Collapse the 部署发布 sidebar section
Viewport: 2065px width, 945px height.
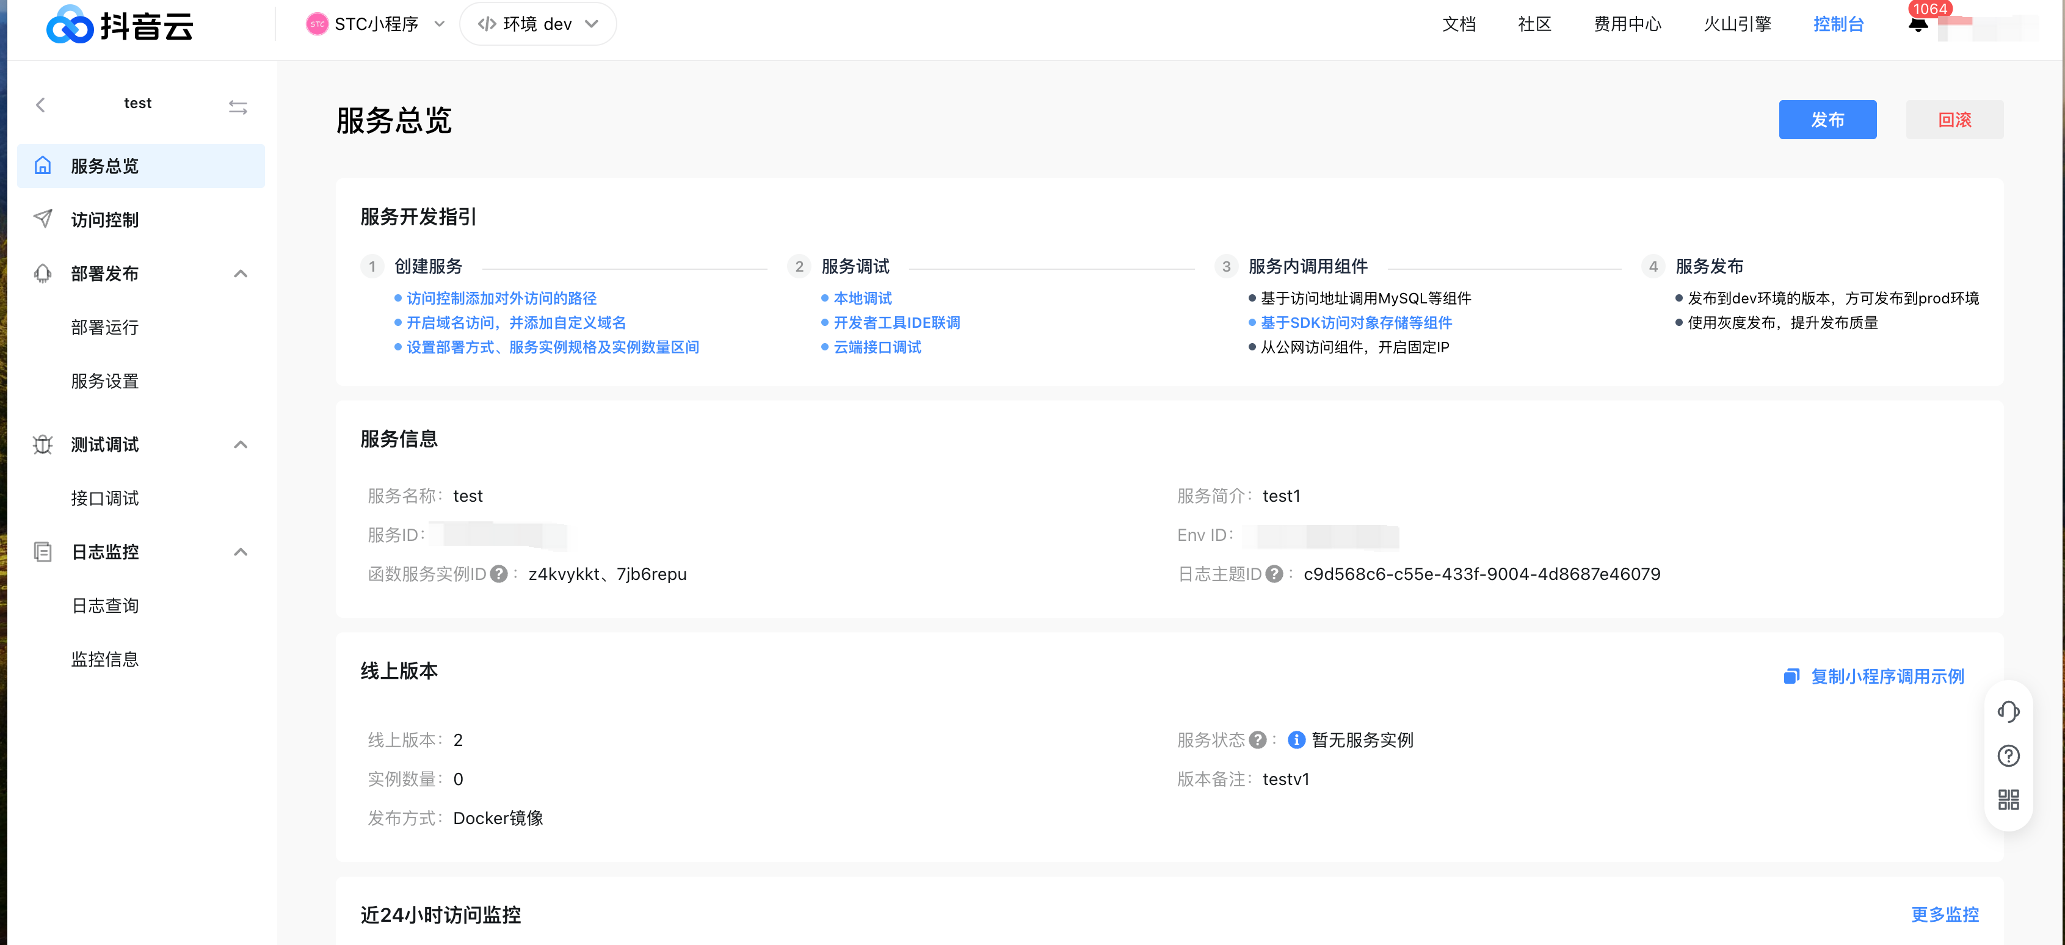[240, 273]
